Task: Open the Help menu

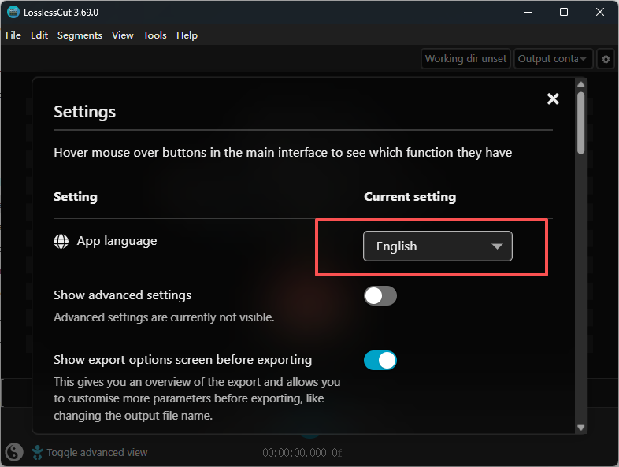Action: pos(187,35)
